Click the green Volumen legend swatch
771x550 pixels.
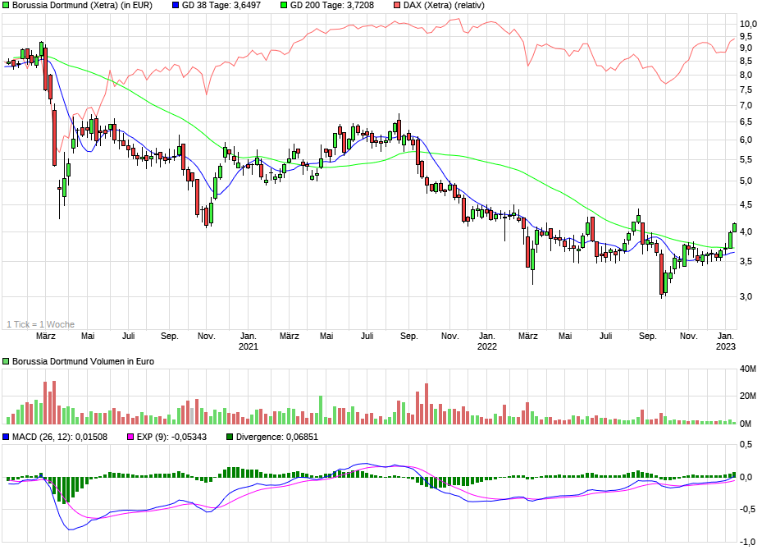[6, 361]
